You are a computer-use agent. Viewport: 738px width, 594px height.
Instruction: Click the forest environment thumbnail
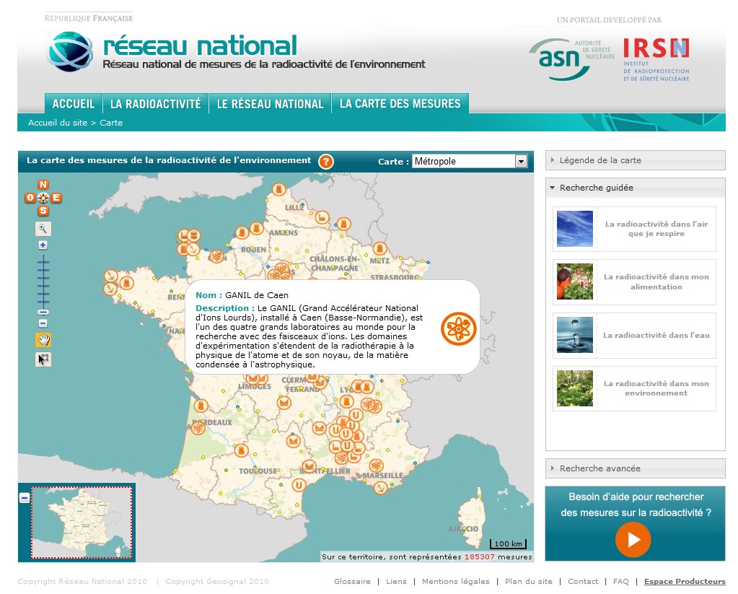575,388
